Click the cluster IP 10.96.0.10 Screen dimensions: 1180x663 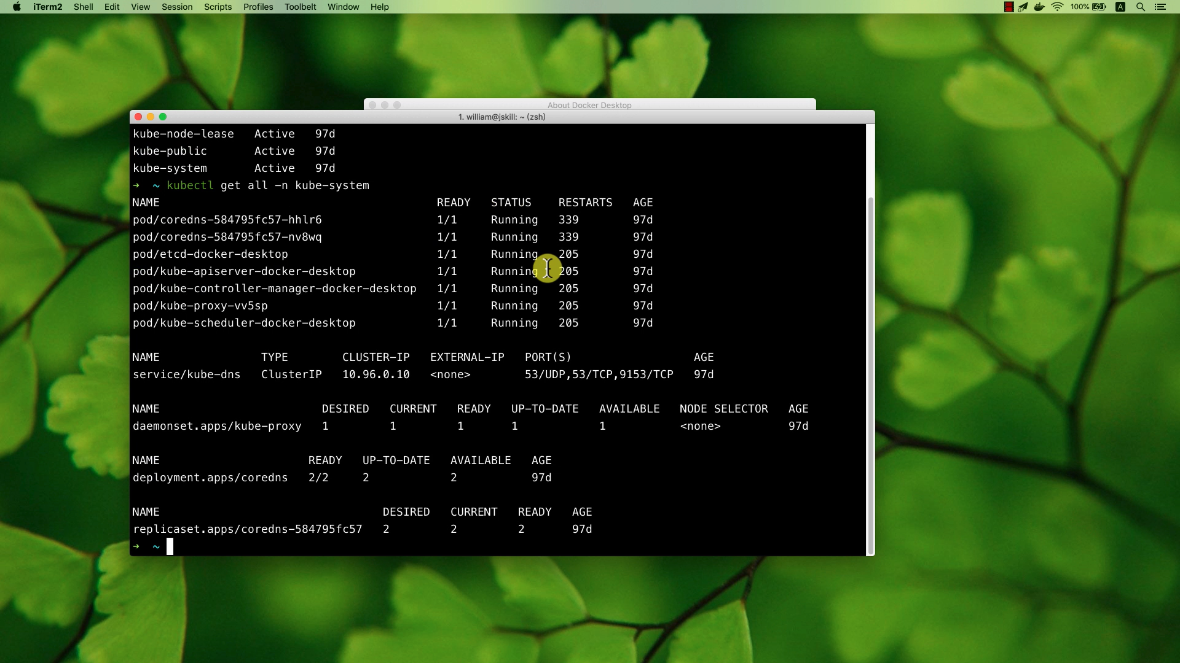[x=376, y=374]
